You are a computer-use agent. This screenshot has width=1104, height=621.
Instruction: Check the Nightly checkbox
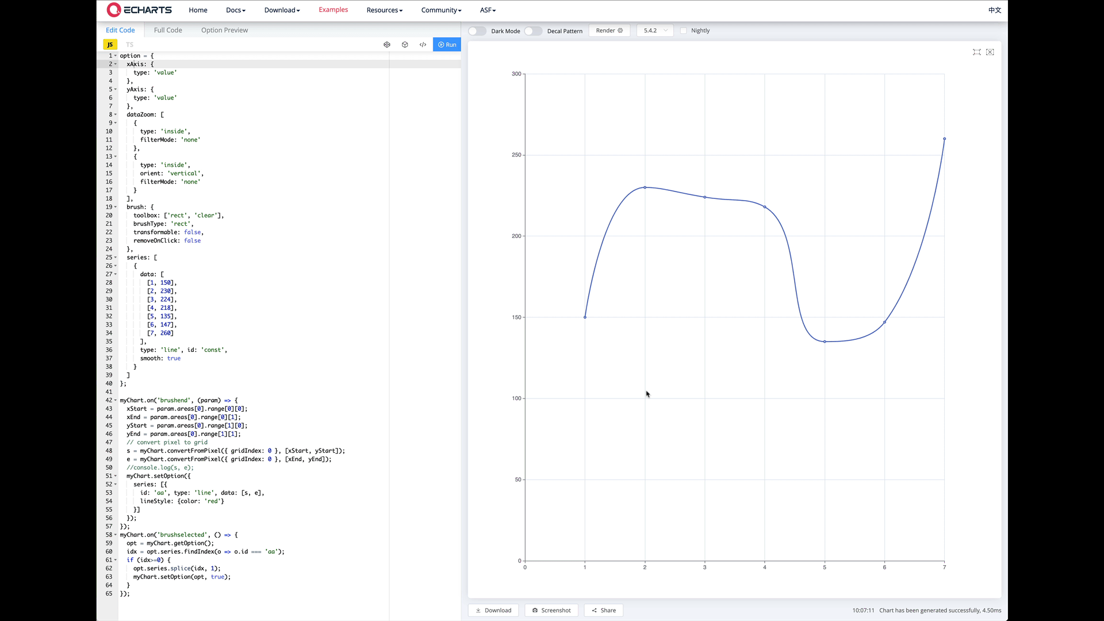[x=683, y=30]
